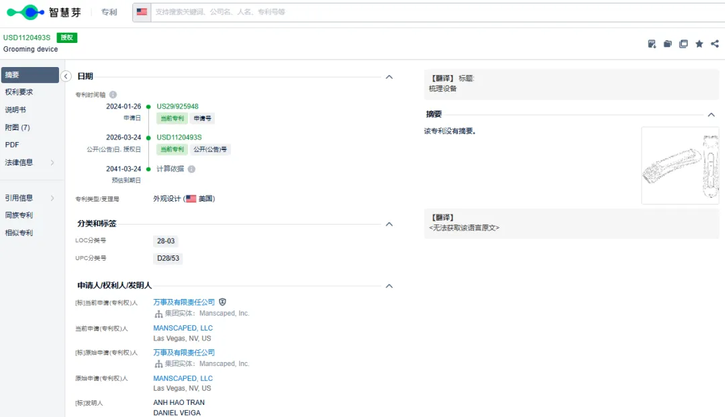Expand the 法律信息 sidebar item
The height and width of the screenshot is (417, 725).
pyautogui.click(x=30, y=162)
